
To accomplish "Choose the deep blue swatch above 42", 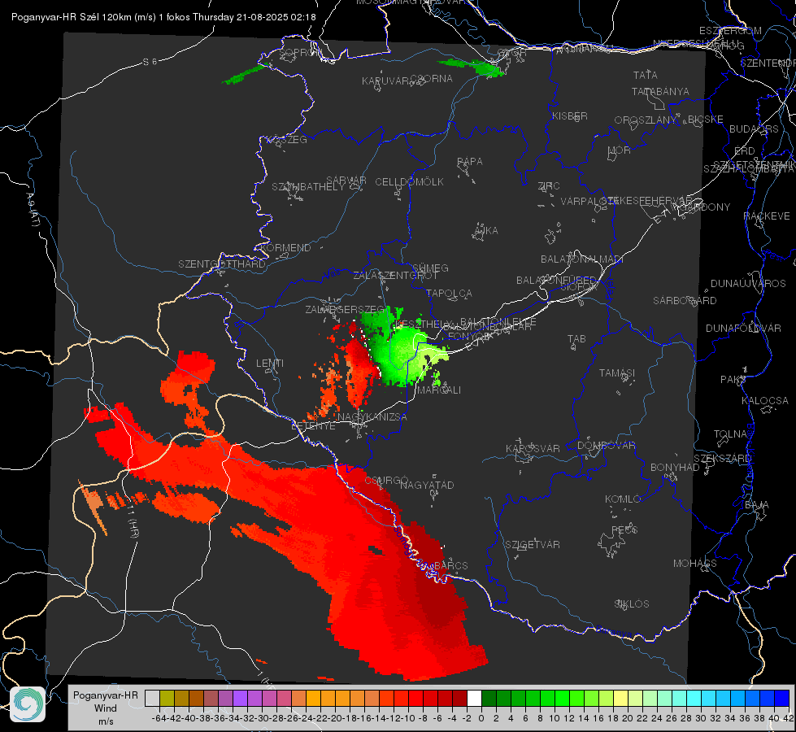I will pos(782,698).
